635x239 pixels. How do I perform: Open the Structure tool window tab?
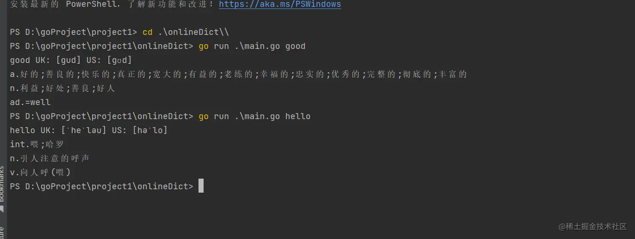(2, 233)
